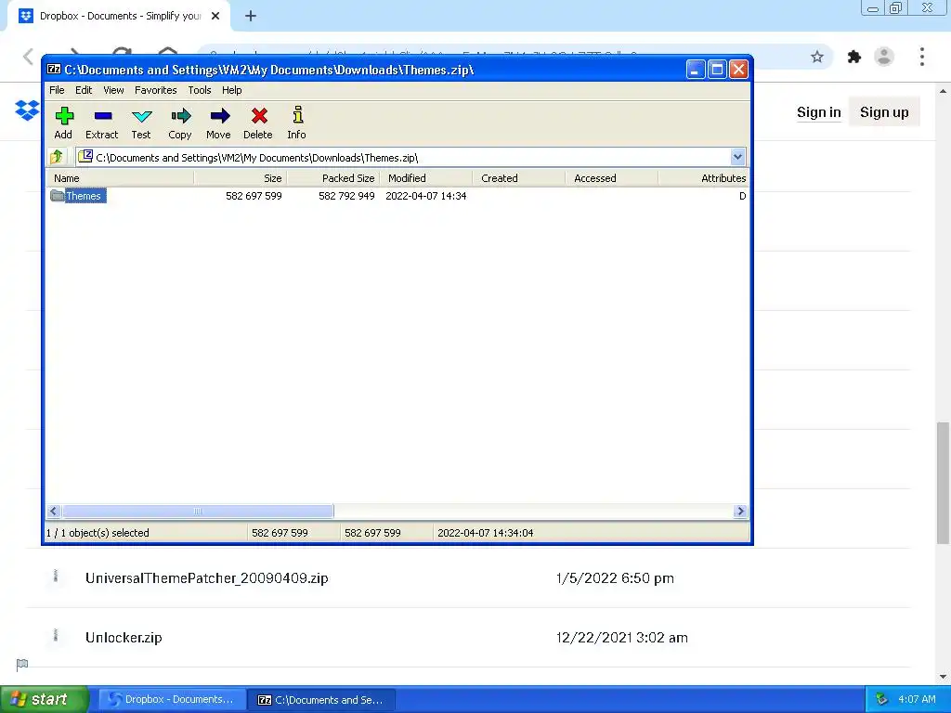This screenshot has height=713, width=951.
Task: Expand the address path dropdown
Action: tap(737, 157)
